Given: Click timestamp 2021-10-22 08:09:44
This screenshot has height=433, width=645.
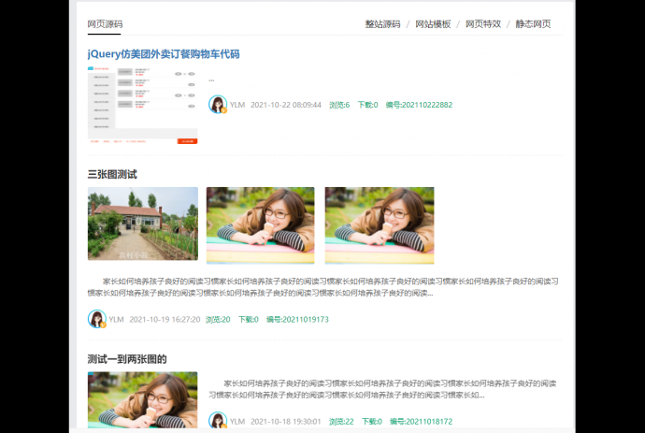Looking at the screenshot, I should pos(286,105).
